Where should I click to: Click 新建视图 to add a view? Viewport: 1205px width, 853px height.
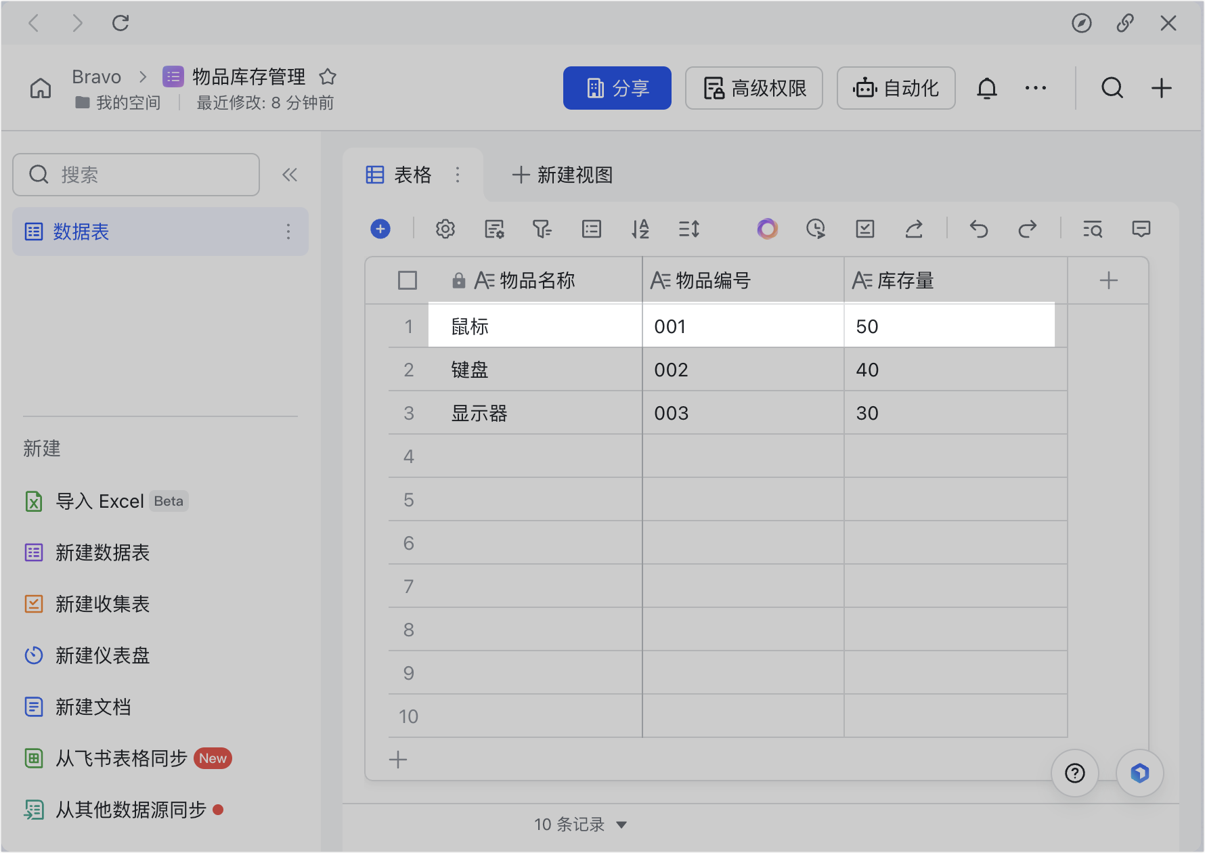point(563,175)
